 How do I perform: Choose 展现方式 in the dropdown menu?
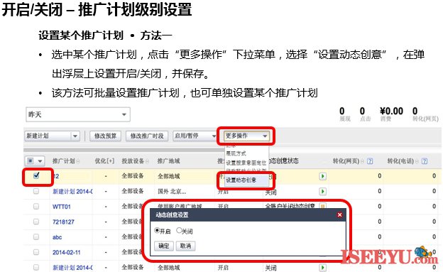(x=236, y=153)
